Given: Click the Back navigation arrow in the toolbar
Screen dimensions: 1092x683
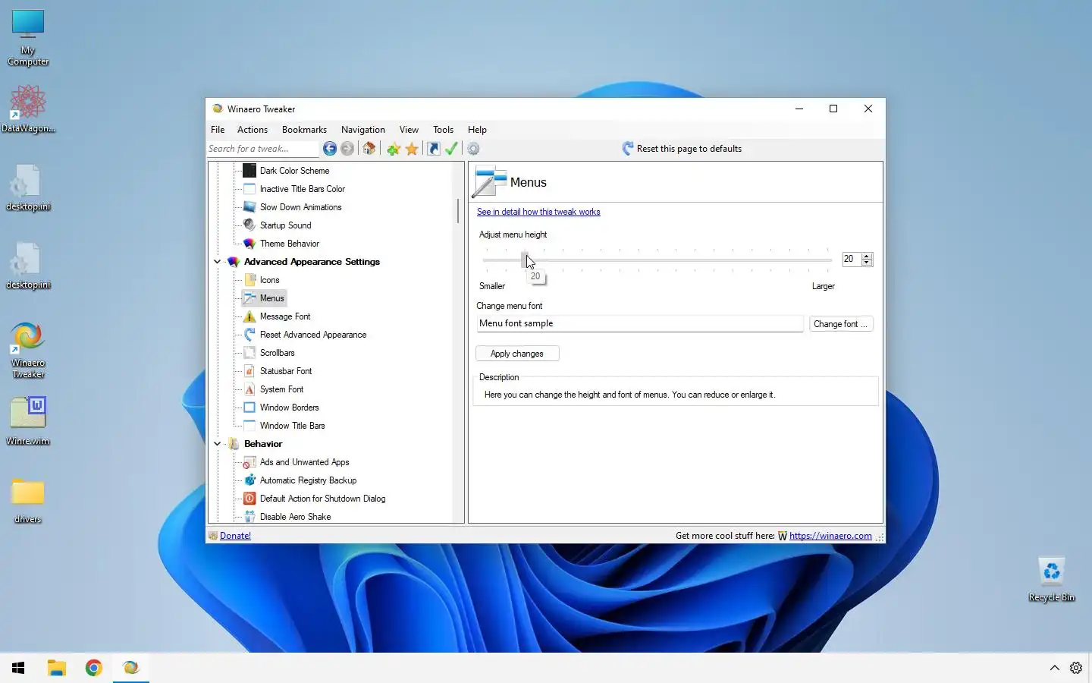Looking at the screenshot, I should pyautogui.click(x=330, y=149).
